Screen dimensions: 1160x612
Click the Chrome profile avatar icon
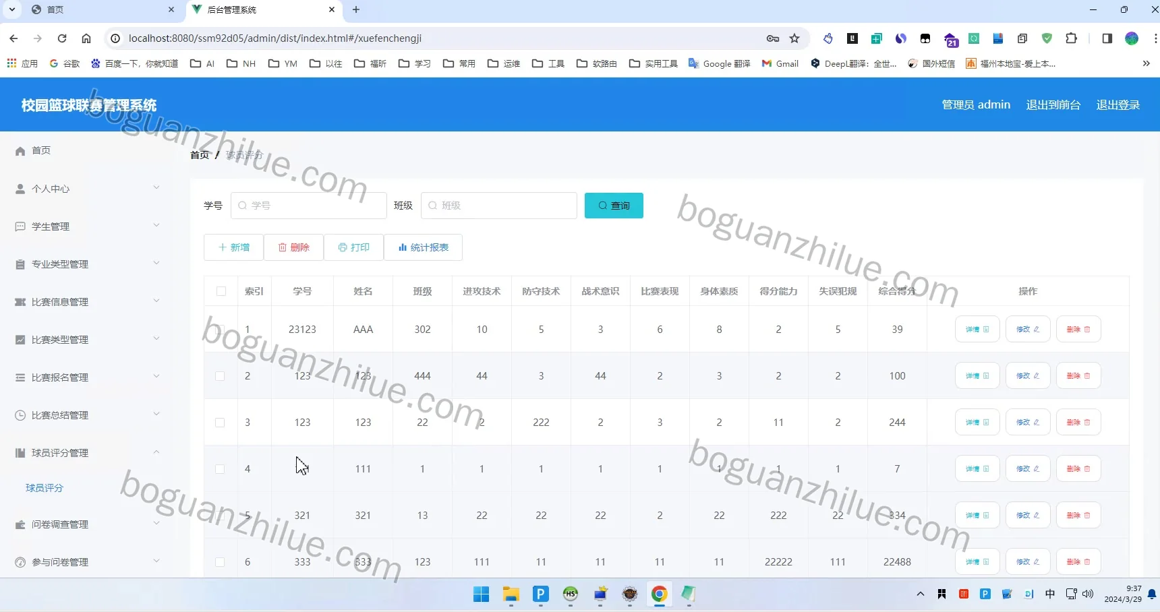click(1132, 38)
